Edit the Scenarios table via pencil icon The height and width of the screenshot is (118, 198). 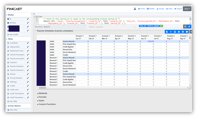coord(28,62)
